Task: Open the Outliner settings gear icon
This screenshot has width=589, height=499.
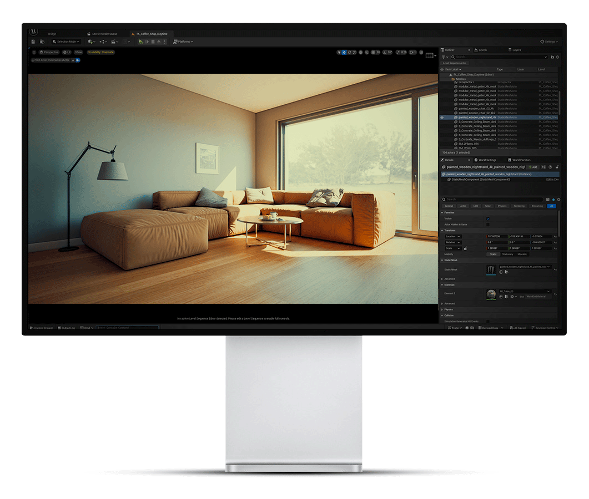Action: 557,57
